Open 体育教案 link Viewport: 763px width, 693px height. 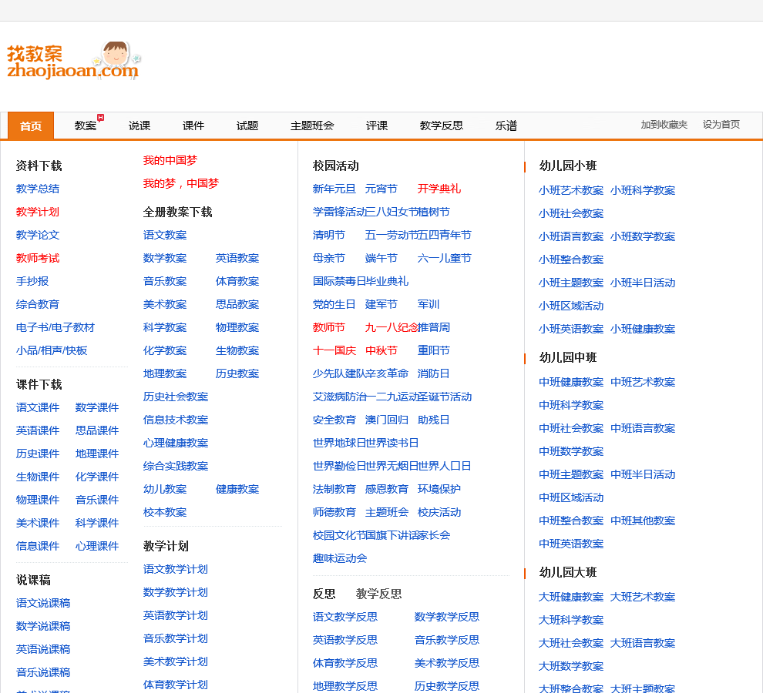pos(237,281)
